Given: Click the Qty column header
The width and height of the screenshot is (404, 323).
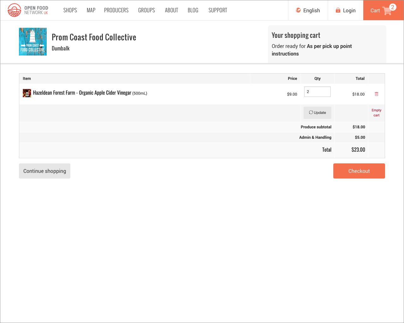Looking at the screenshot, I should tap(318, 79).
